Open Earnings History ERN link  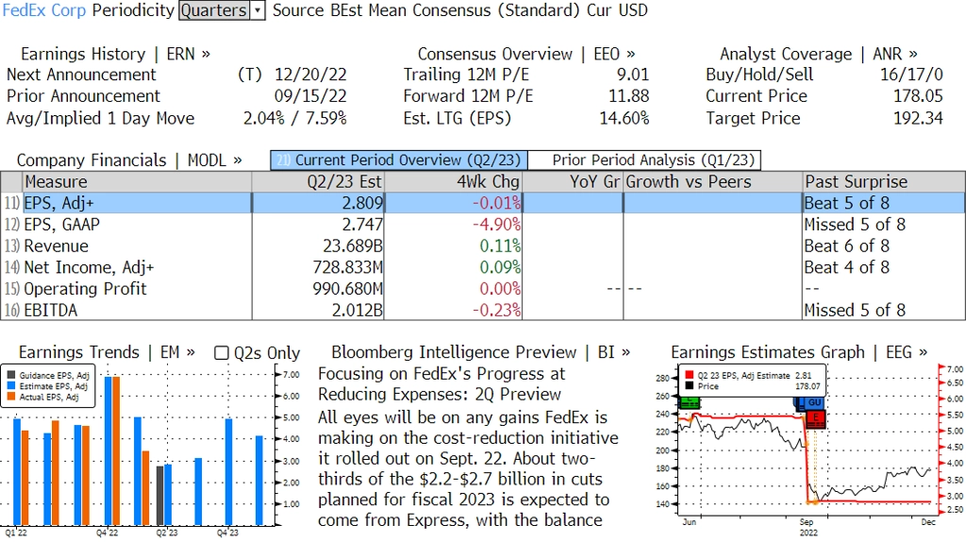[115, 54]
